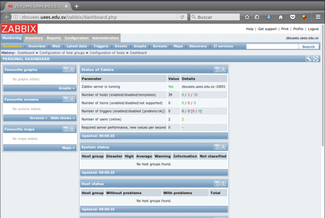Click the browser URL address field
Screen dimensions: 325x218
click(99, 17)
